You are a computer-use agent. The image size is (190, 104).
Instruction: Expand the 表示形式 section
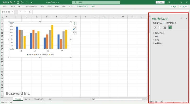158,43
